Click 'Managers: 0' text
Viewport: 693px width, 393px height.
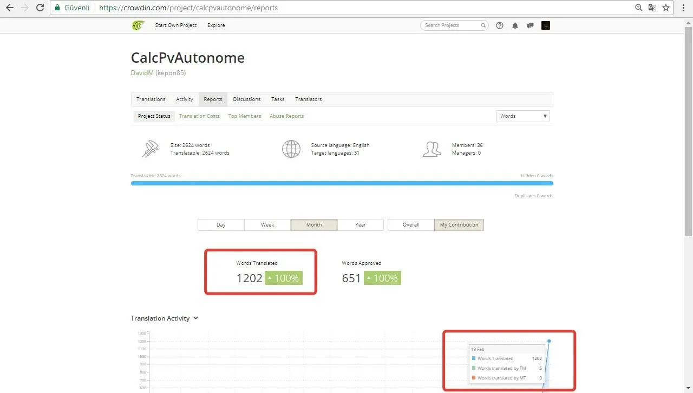[x=466, y=153]
